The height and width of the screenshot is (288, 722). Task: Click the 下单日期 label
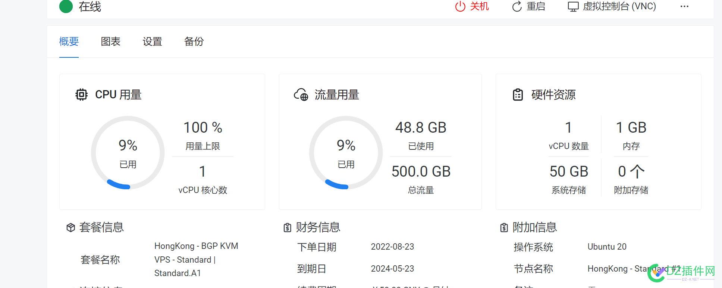317,247
